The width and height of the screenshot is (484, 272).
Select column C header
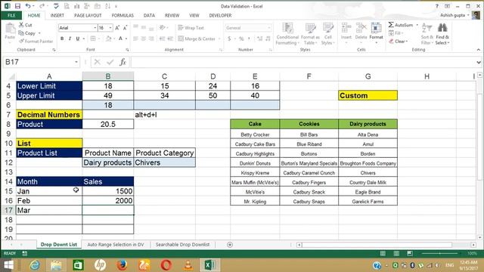[x=165, y=76]
